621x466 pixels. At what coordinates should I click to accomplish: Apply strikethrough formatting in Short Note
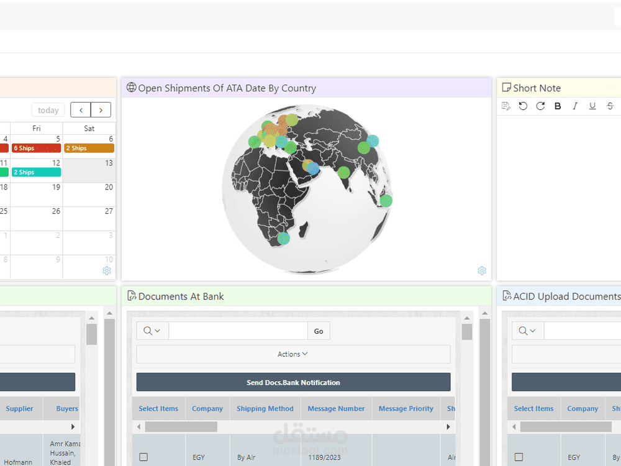pyautogui.click(x=610, y=106)
